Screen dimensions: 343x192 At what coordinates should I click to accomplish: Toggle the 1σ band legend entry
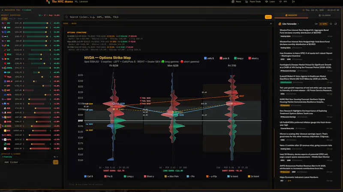[x=232, y=176]
